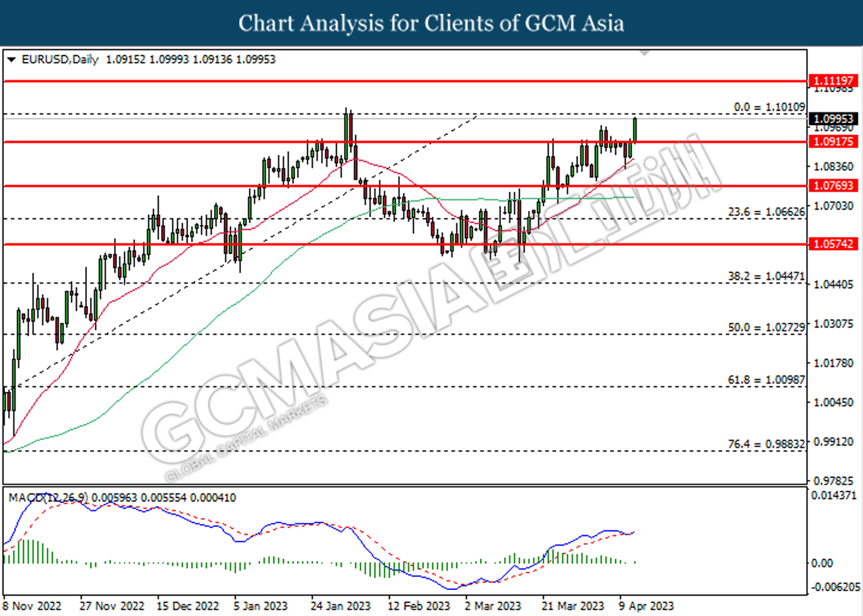Screen dimensions: 863x616
Task: Select the 1.08360 price axis value
Action: pos(833,167)
